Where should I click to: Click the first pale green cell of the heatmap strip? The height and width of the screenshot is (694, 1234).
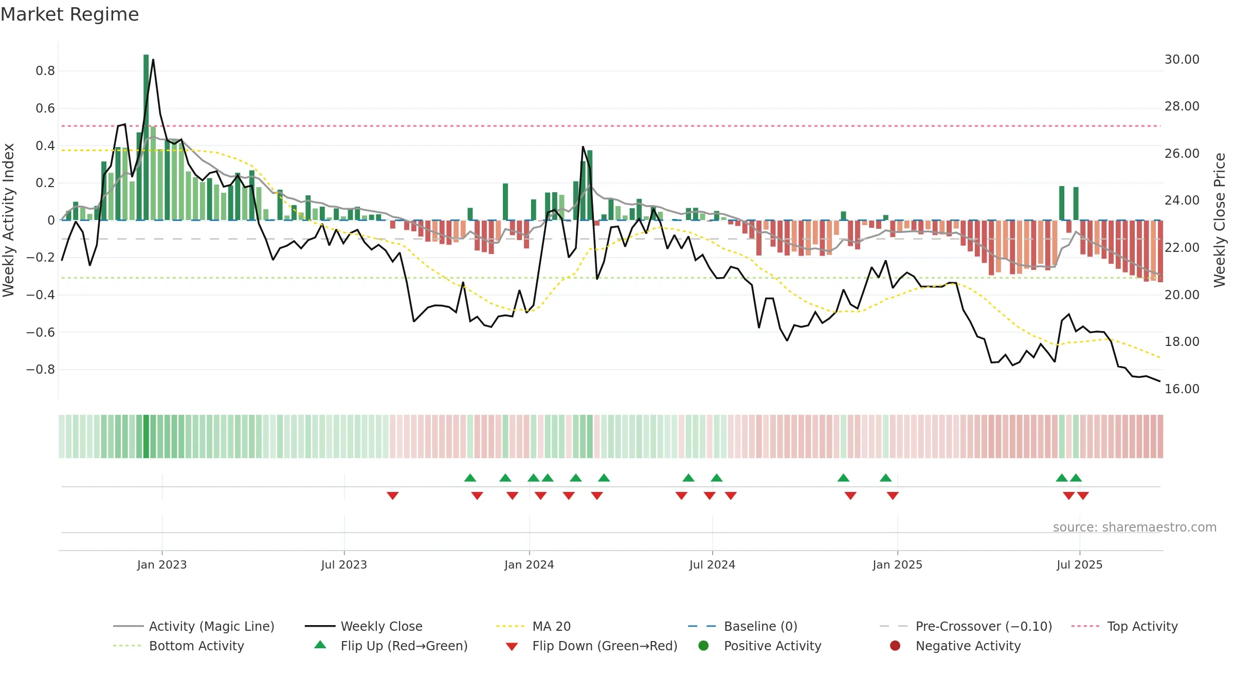[62, 436]
